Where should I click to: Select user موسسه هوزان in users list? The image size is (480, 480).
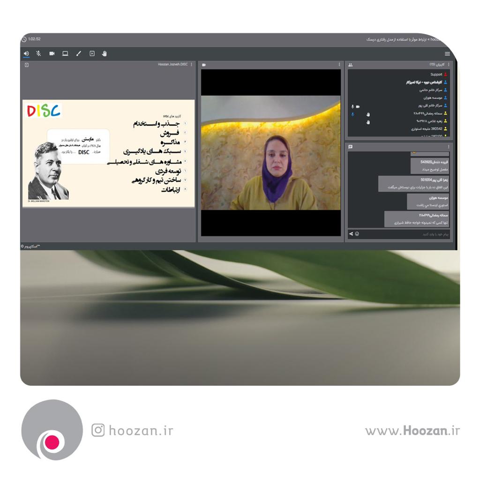click(398, 98)
